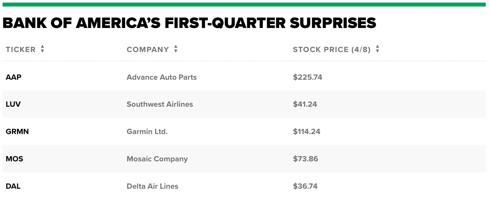Select the GRMN ticker symbol
Image resolution: width=489 pixels, height=203 pixels.
pyautogui.click(x=17, y=131)
